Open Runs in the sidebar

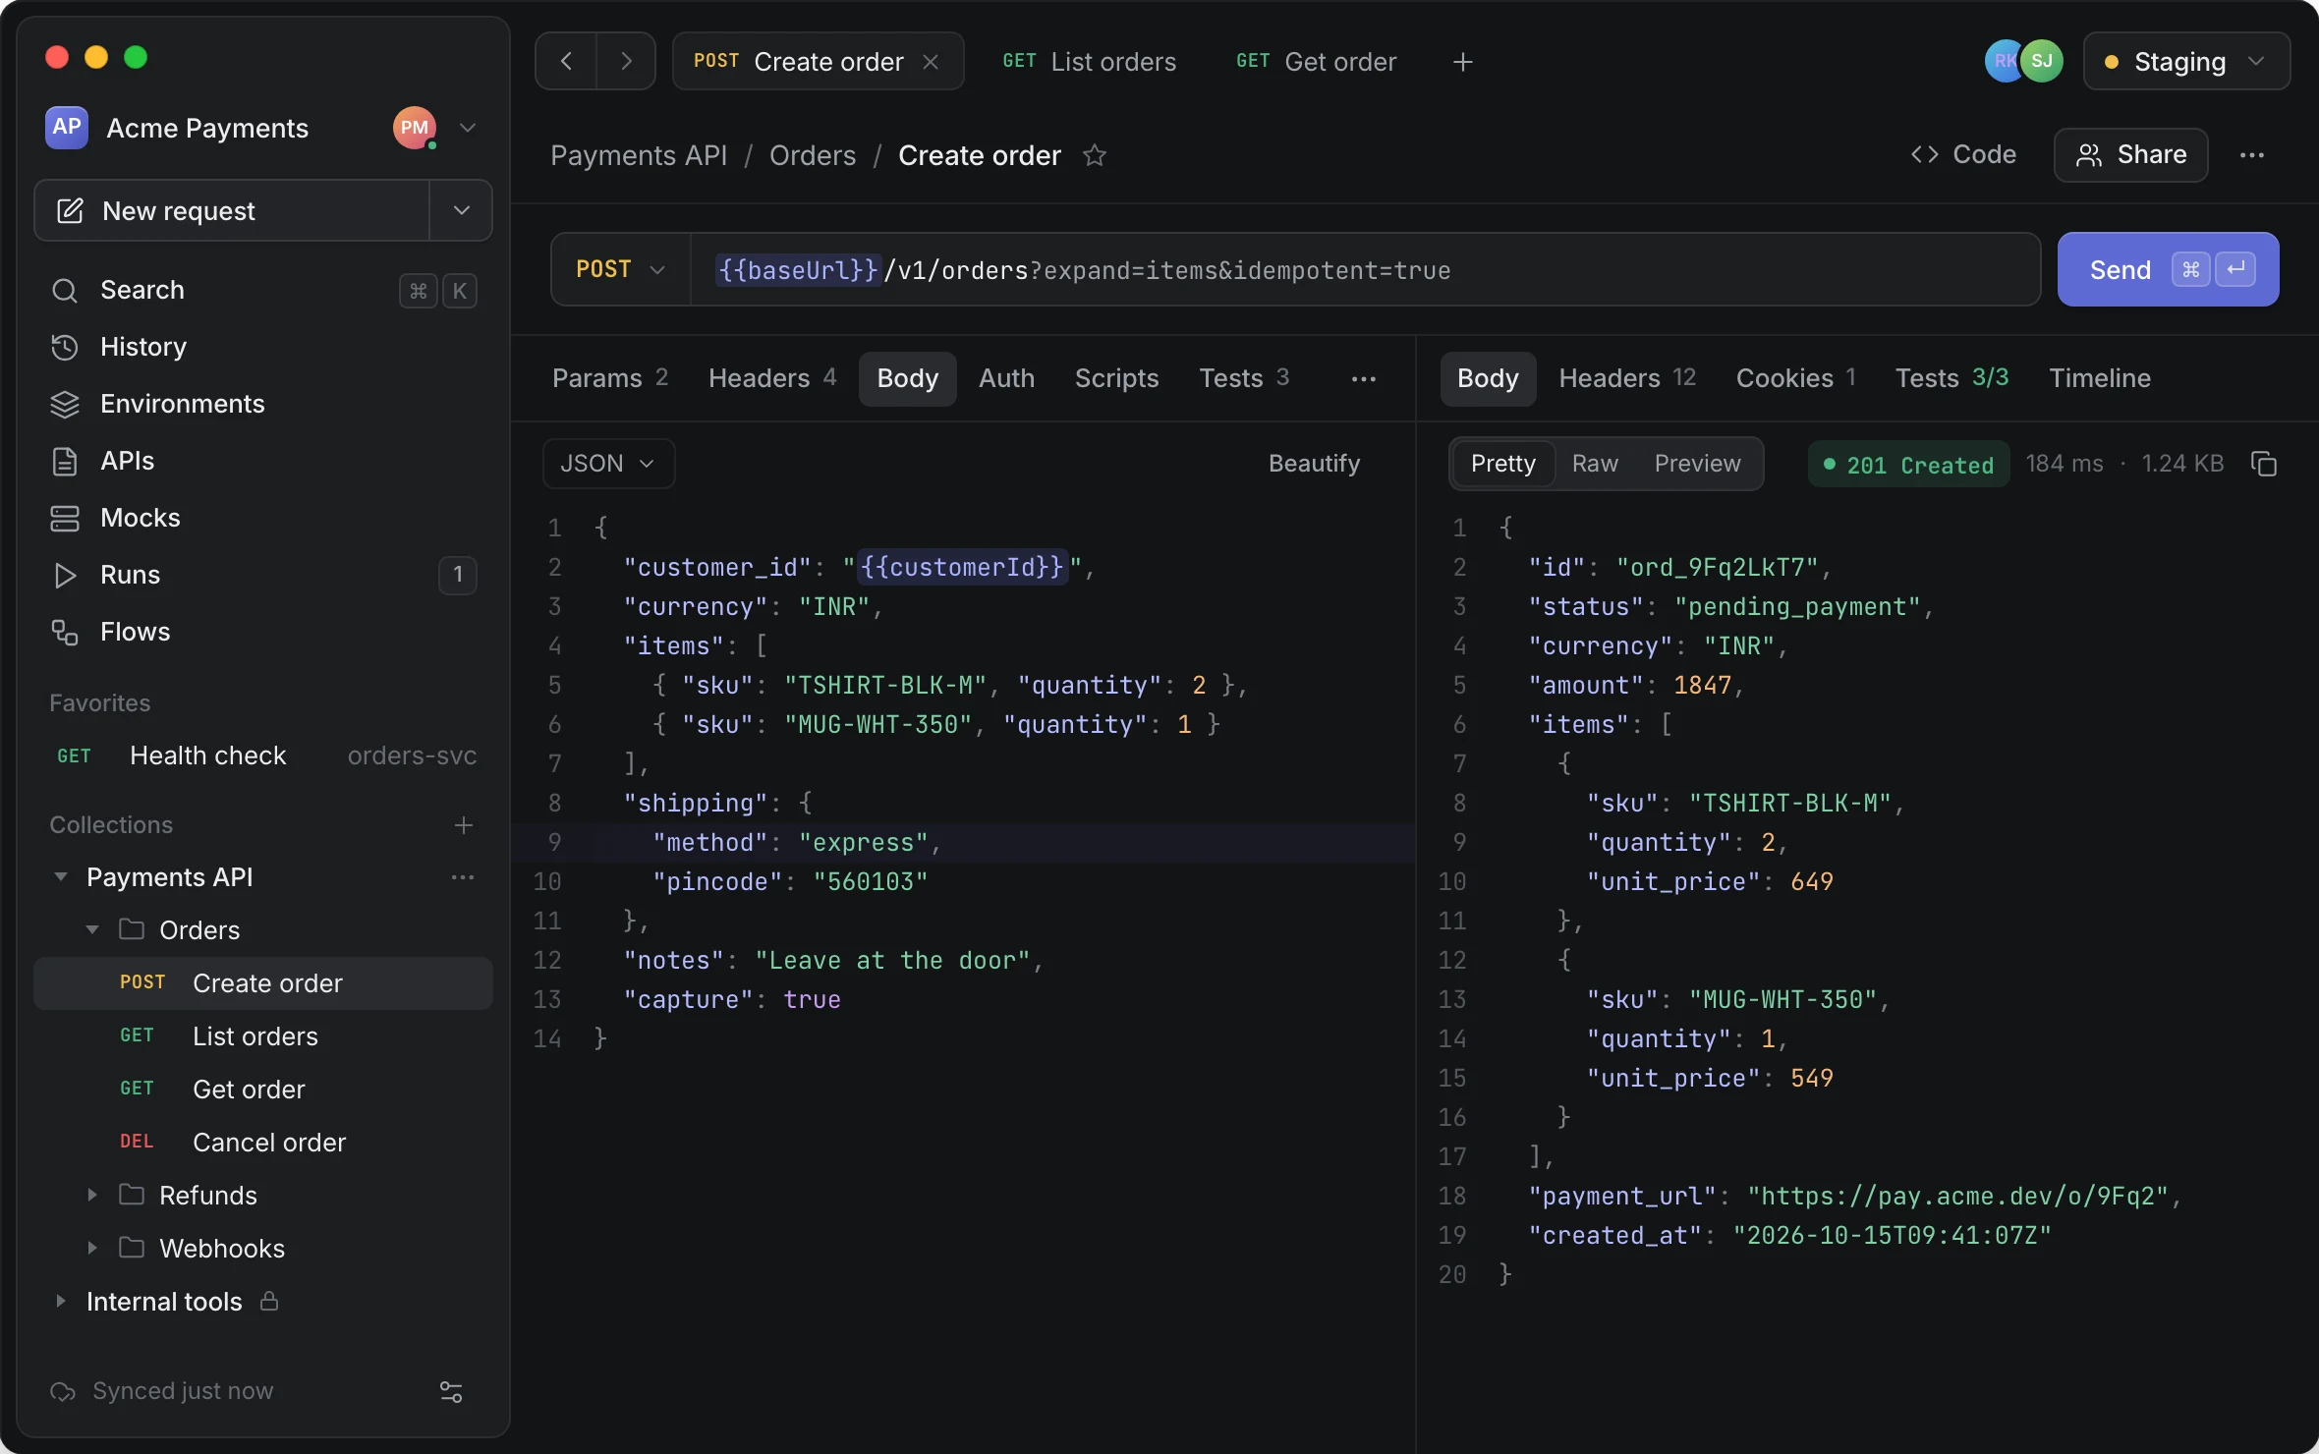point(263,575)
